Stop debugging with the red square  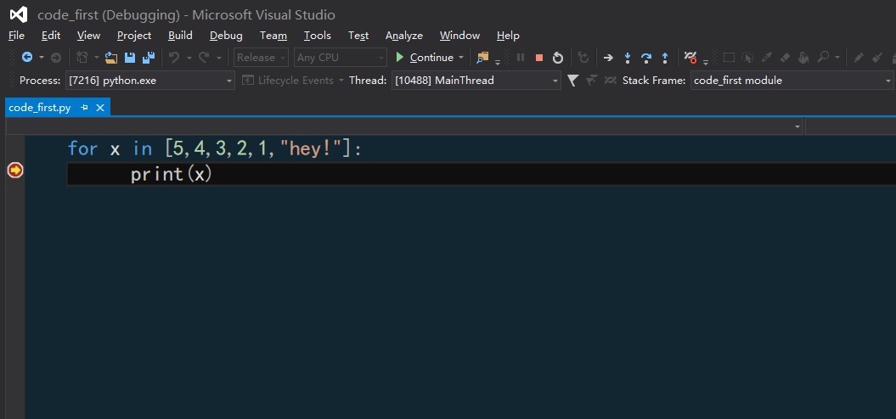[538, 57]
